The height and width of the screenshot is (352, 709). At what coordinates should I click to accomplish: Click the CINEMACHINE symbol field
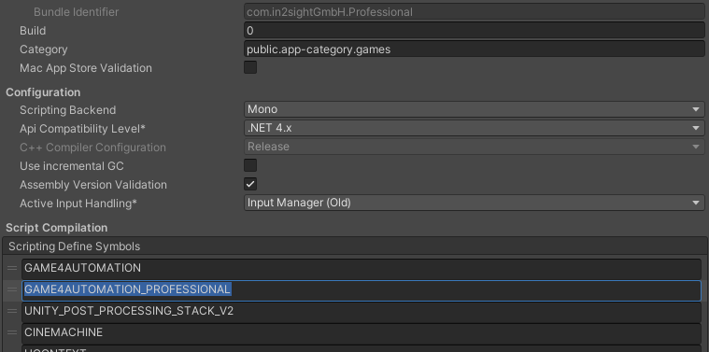click(x=362, y=333)
